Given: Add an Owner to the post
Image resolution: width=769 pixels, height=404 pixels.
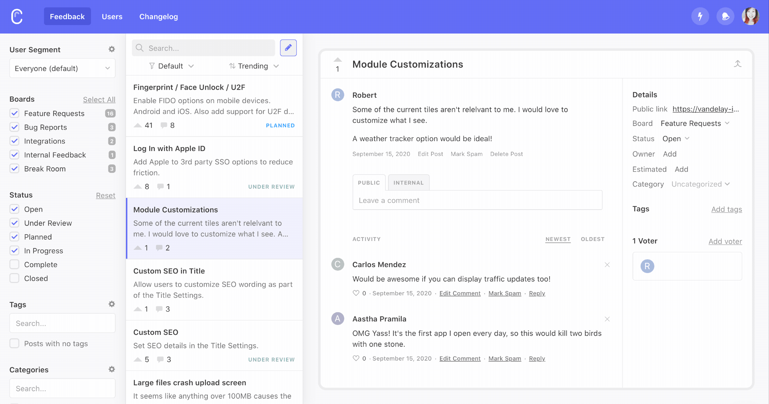Looking at the screenshot, I should (670, 154).
